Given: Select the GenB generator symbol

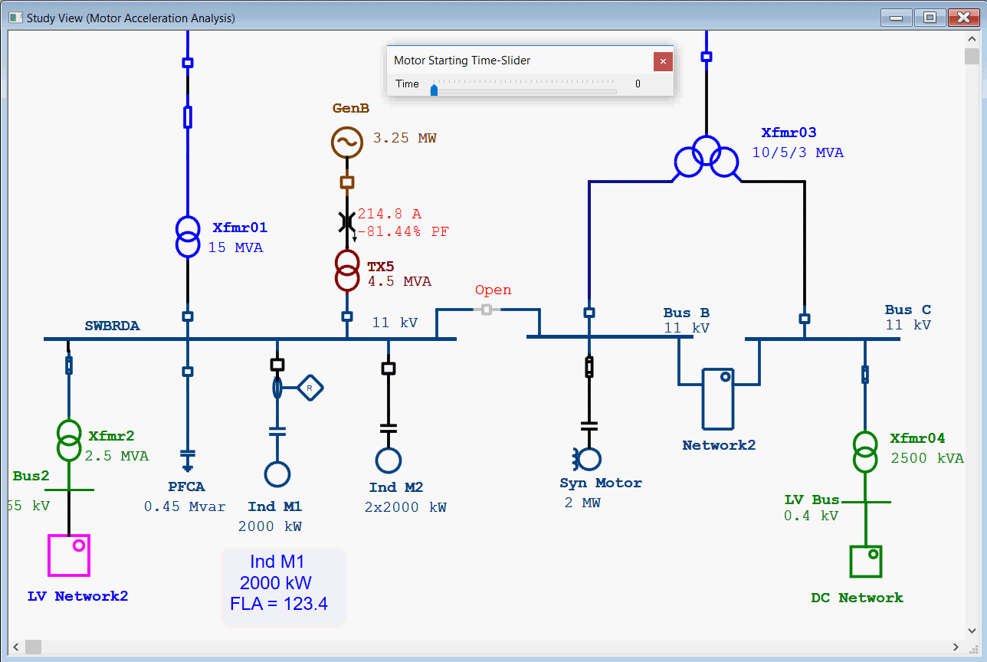Looking at the screenshot, I should click(x=346, y=142).
